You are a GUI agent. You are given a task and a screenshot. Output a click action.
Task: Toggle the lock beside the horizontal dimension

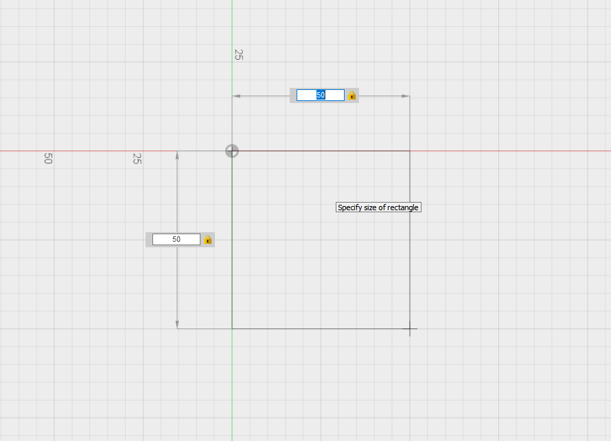pos(352,95)
